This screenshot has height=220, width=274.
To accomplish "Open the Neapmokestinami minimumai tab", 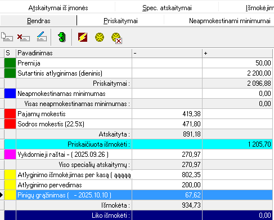I will (230, 21).
